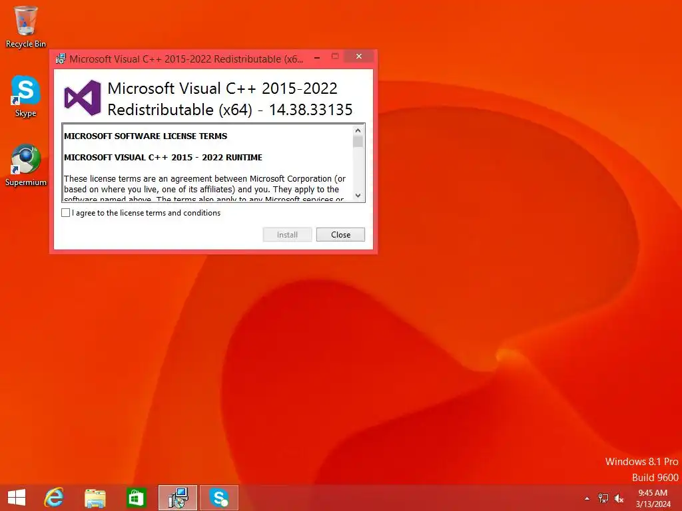Open the Supermium browser shortcut

(26, 165)
